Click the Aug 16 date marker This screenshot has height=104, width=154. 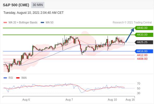click(x=130, y=100)
